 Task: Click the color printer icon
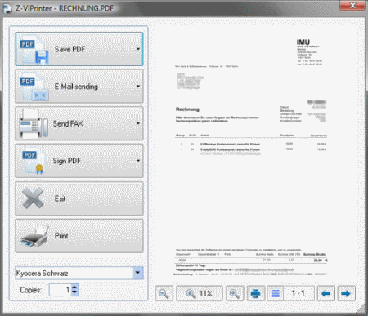pyautogui.click(x=34, y=236)
